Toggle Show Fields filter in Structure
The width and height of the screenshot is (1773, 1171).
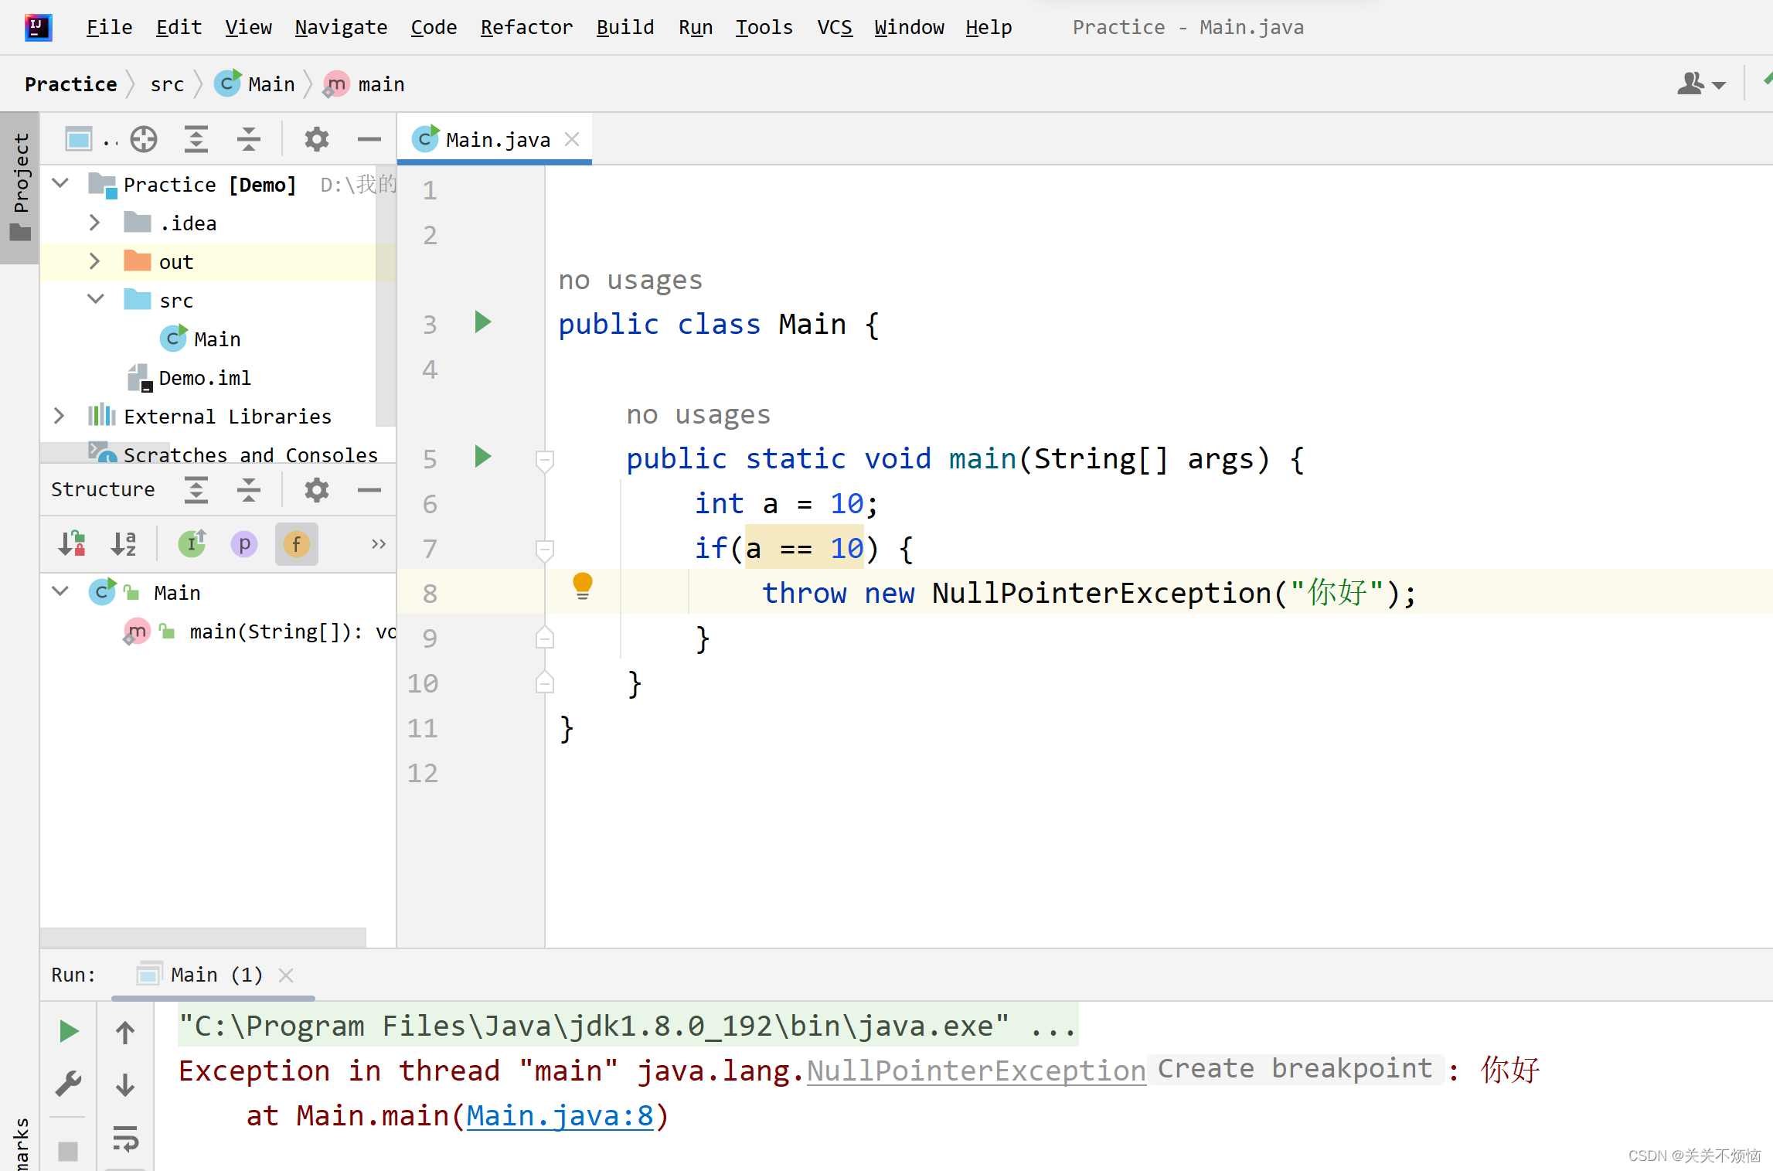tap(296, 544)
